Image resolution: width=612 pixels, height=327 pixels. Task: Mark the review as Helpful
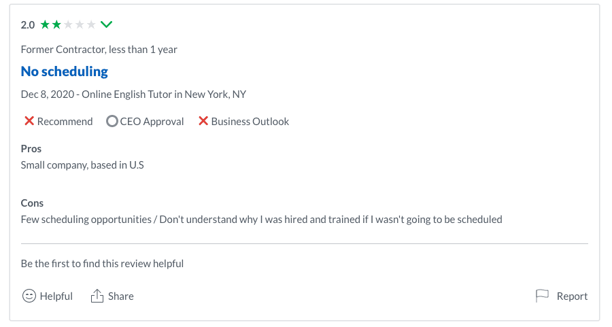[x=56, y=296]
